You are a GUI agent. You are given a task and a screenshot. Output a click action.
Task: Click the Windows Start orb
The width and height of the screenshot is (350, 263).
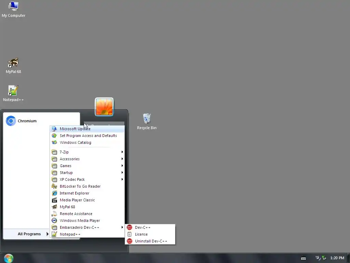(9, 258)
